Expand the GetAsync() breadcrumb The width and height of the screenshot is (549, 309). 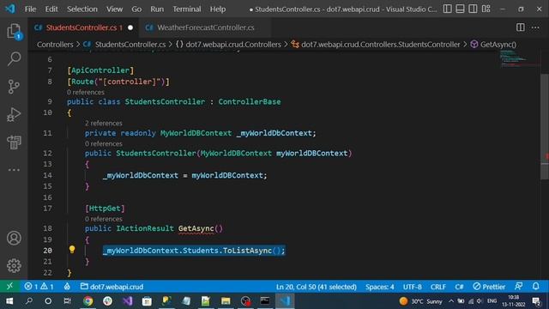click(x=494, y=45)
